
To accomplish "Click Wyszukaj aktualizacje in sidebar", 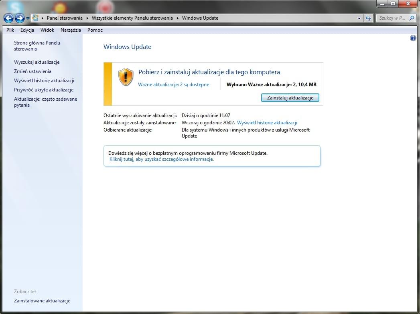I will point(37,62).
